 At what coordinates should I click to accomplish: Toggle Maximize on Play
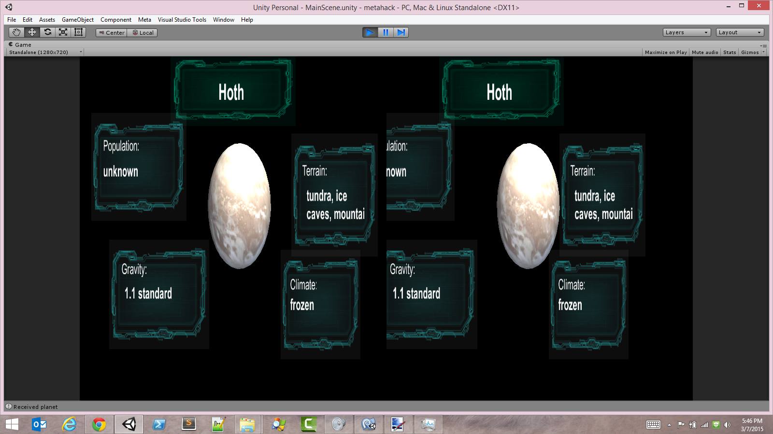(666, 52)
